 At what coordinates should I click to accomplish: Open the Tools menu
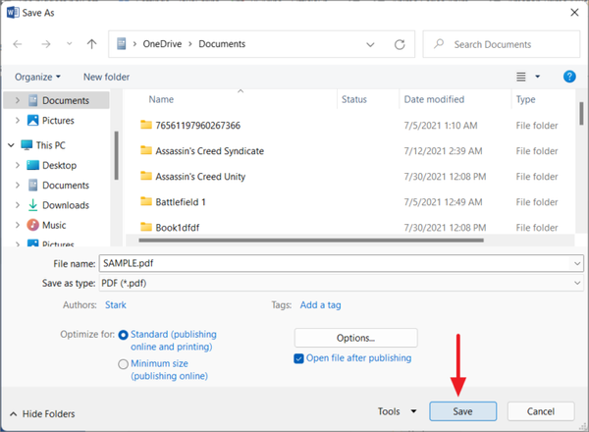pos(398,411)
